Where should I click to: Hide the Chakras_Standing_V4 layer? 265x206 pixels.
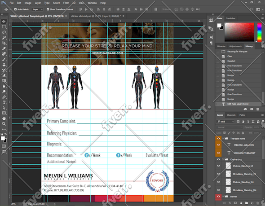click(218, 166)
